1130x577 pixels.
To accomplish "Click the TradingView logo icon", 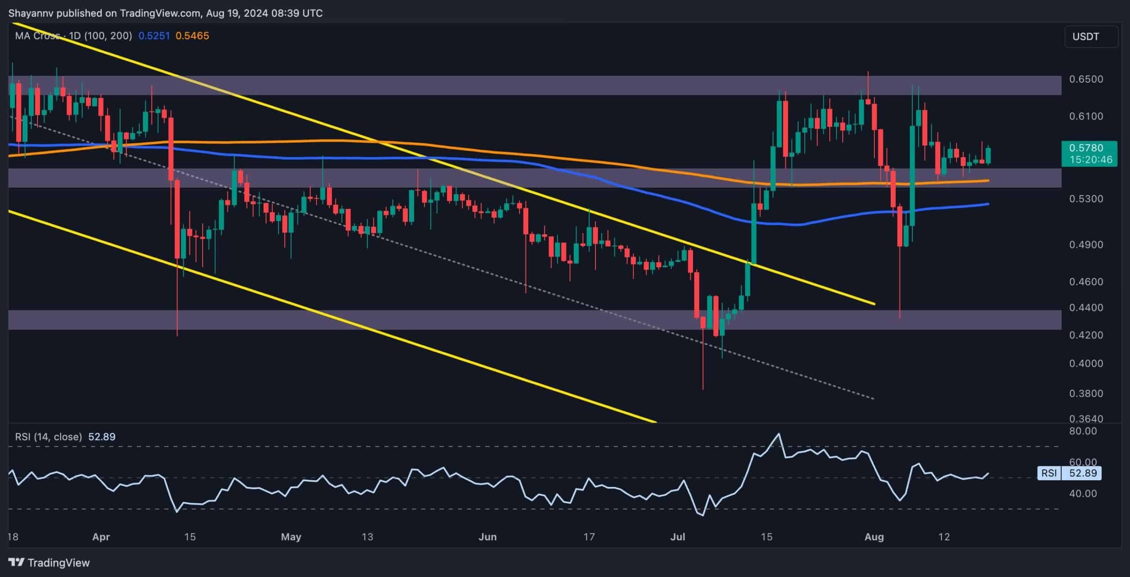I will [x=16, y=562].
